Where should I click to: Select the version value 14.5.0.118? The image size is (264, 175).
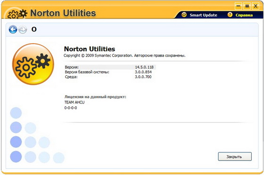tap(144, 67)
